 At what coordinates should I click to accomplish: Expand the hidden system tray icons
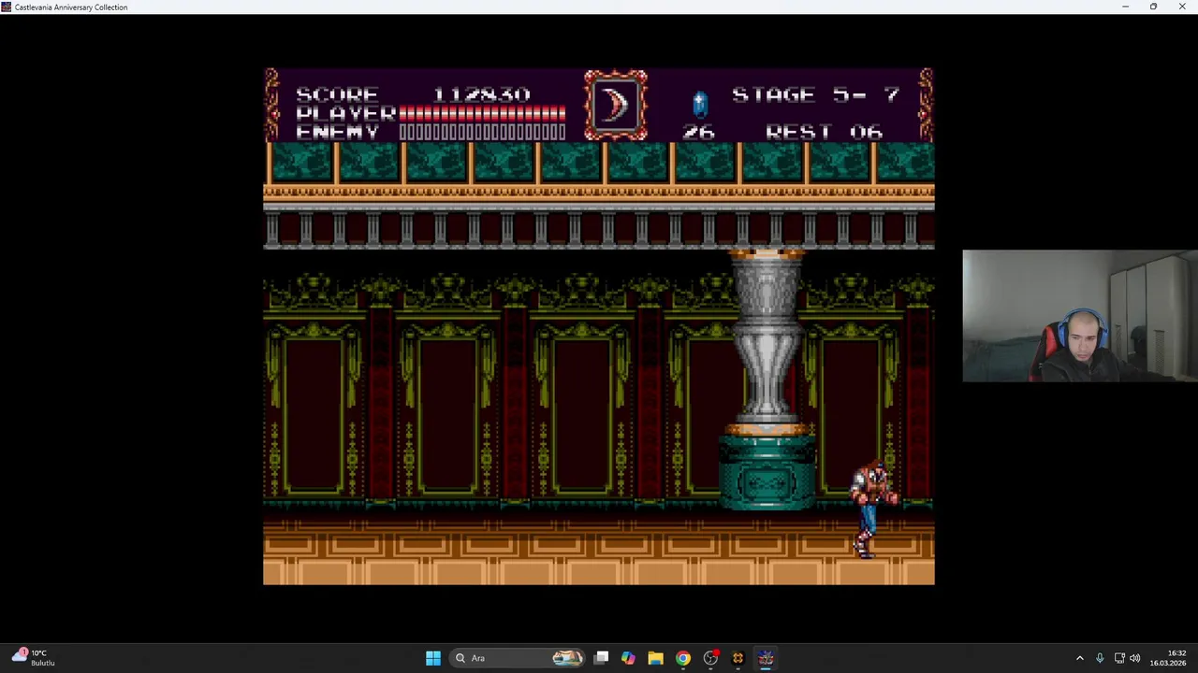tap(1079, 658)
